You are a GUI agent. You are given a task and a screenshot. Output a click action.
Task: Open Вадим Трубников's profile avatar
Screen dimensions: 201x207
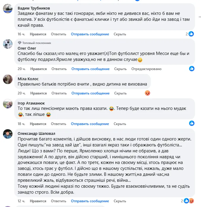(8, 9)
